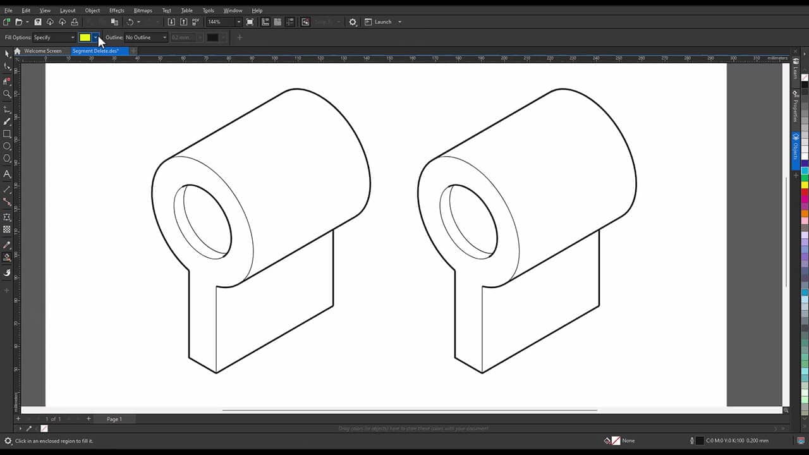Select the Artistic Media brush tool

pos(7,121)
